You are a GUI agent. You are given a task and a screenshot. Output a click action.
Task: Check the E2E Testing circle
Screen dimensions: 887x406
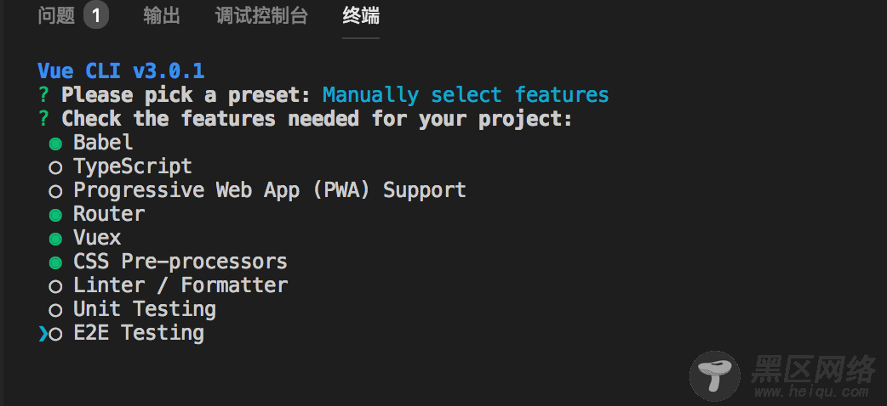point(54,335)
